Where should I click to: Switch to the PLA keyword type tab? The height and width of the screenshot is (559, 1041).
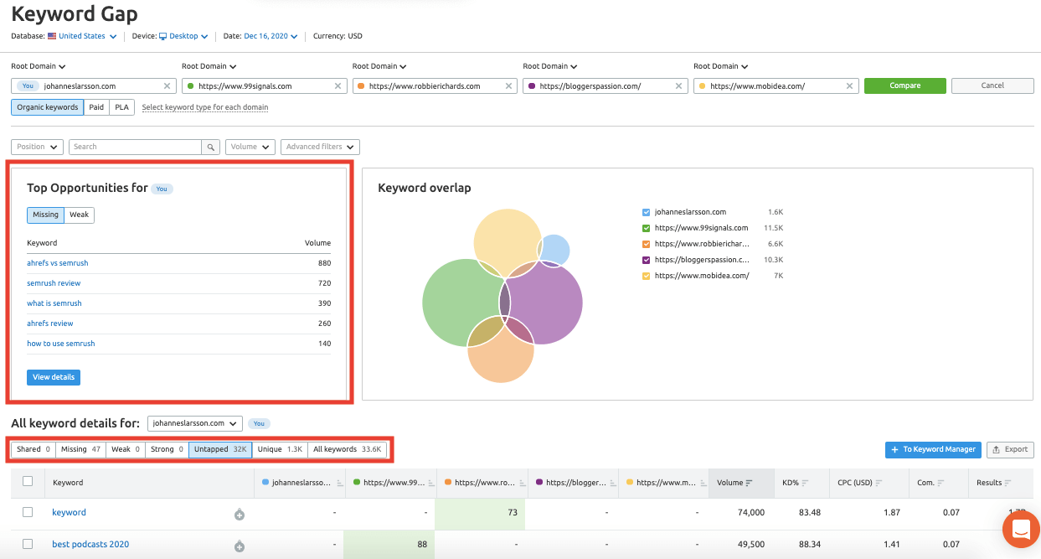click(122, 107)
